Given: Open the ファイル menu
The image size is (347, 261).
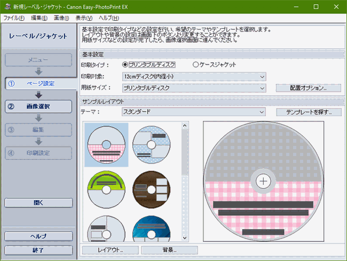Looking at the screenshot, I should [x=14, y=18].
